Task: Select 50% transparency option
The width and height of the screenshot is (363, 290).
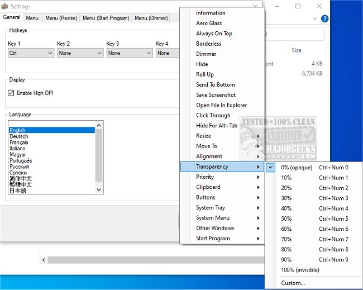Action: pyautogui.click(x=286, y=218)
